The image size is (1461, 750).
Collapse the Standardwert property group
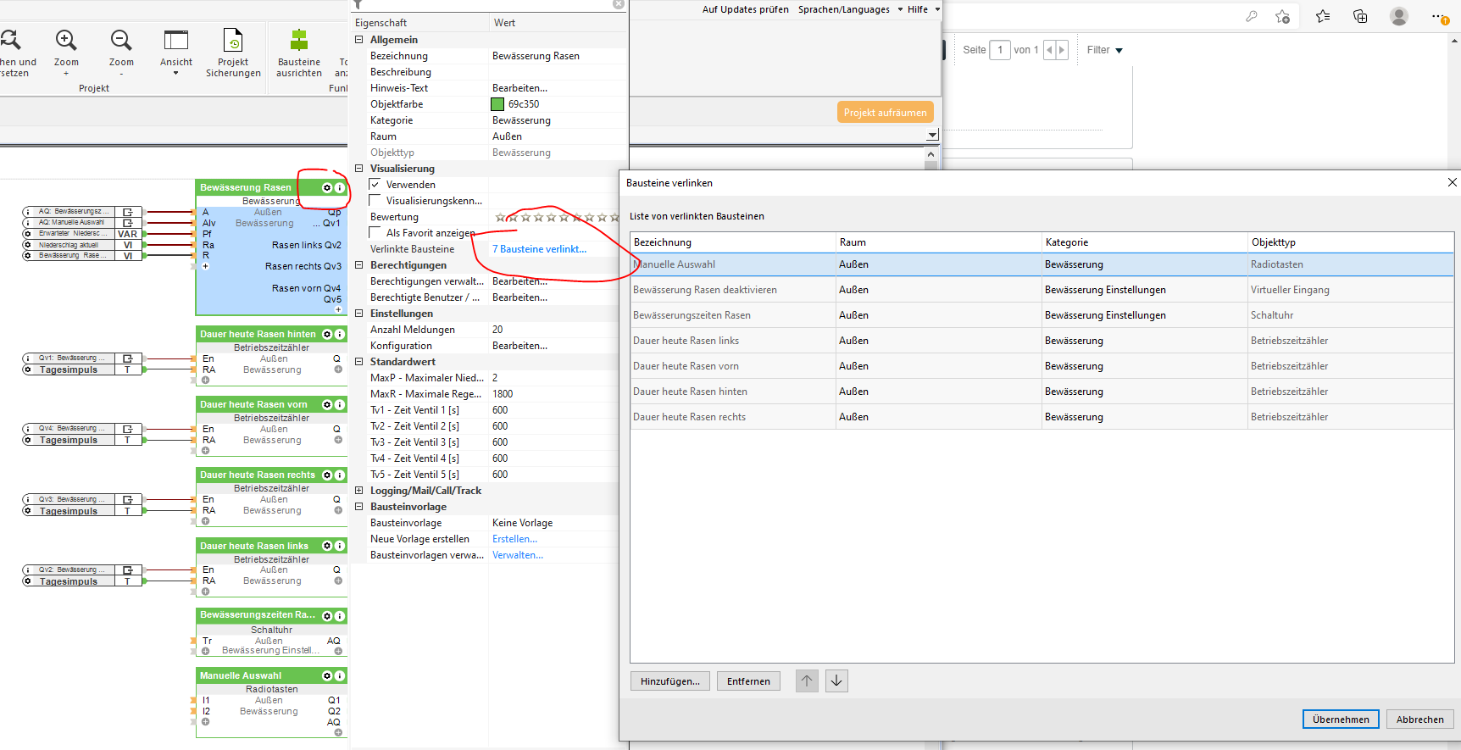(x=358, y=362)
